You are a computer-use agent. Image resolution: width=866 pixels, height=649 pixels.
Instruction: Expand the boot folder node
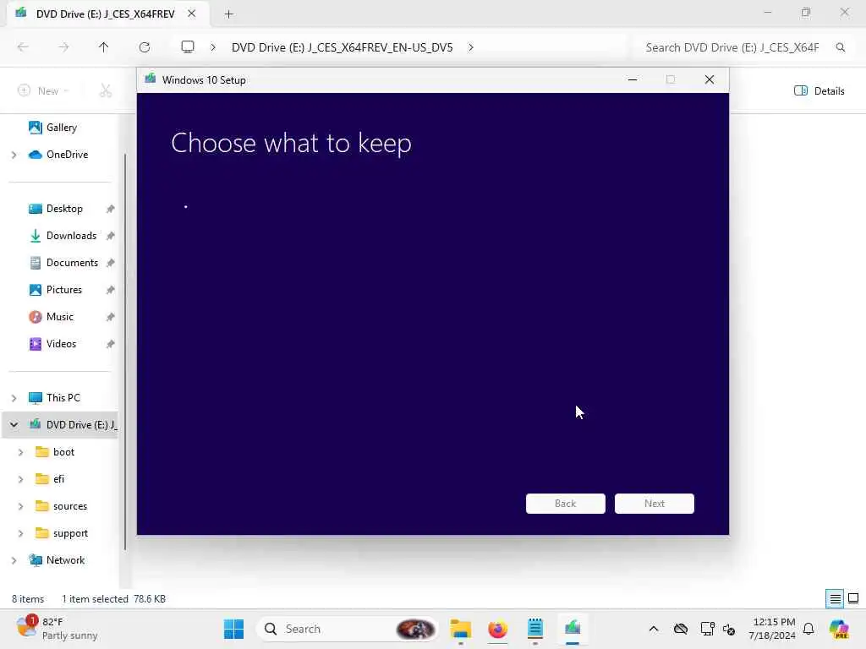(x=20, y=452)
